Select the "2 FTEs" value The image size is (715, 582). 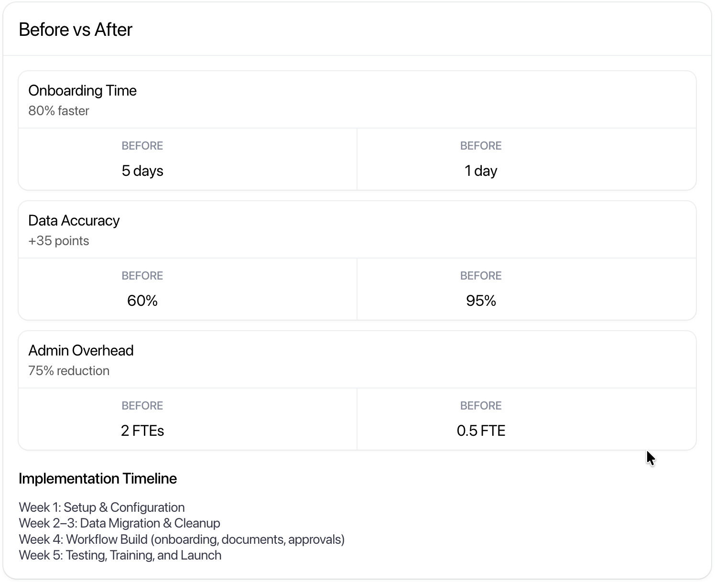coord(142,431)
